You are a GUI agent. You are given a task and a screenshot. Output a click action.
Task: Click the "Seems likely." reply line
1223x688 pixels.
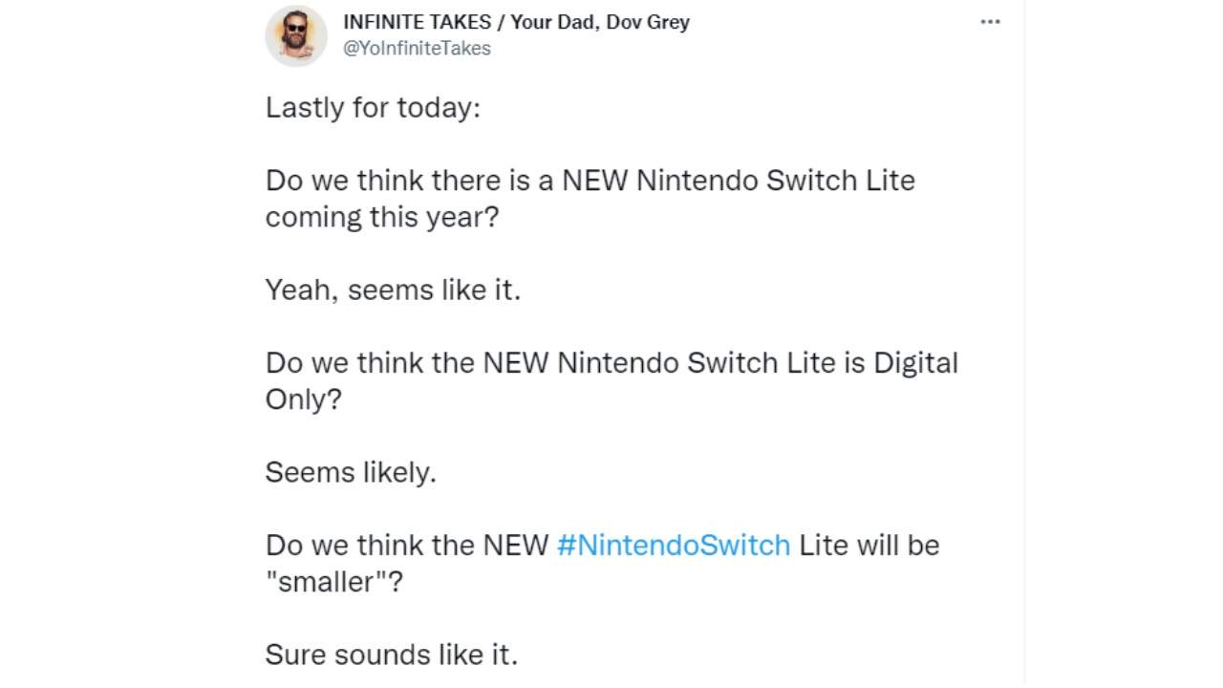(x=351, y=472)
